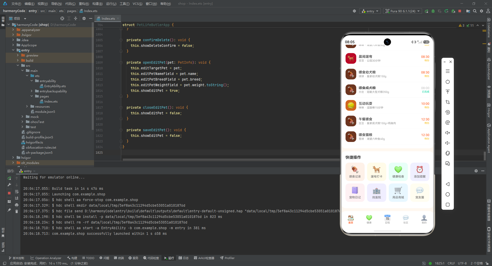Lower the emulator volume
The image size is (492, 266).
coord(448,143)
